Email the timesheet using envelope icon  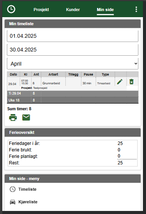tap(26, 117)
